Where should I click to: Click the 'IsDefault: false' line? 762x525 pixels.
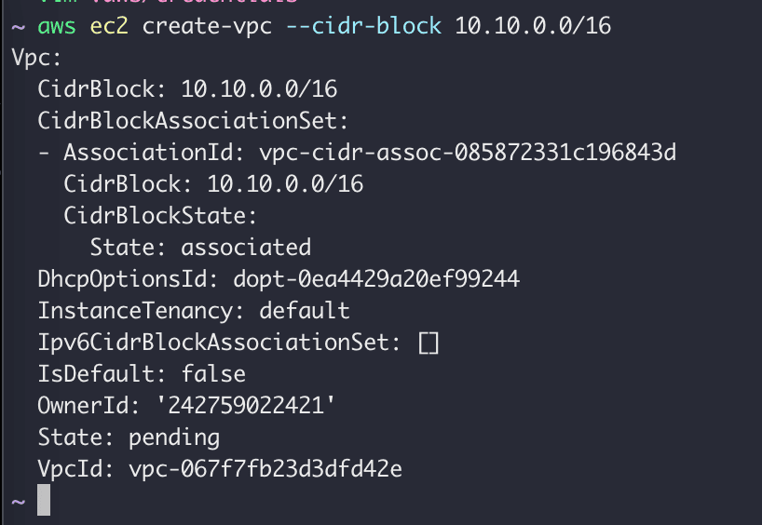[142, 373]
